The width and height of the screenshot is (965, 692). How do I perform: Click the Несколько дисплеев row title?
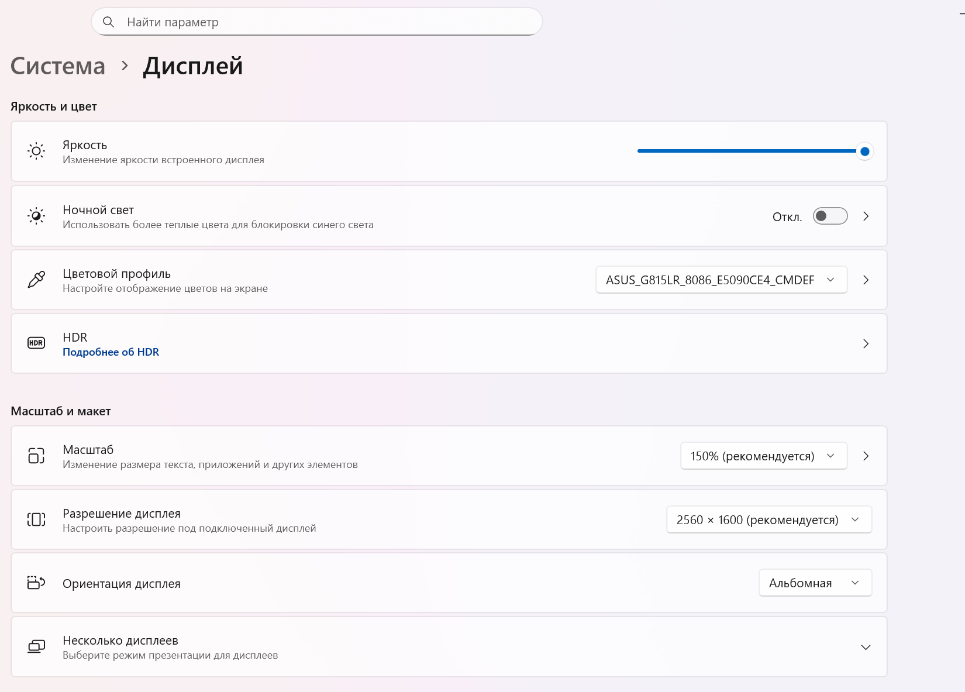(120, 641)
